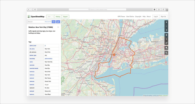Zoom out of the map
The width and height of the screenshot is (195, 104).
(166, 26)
